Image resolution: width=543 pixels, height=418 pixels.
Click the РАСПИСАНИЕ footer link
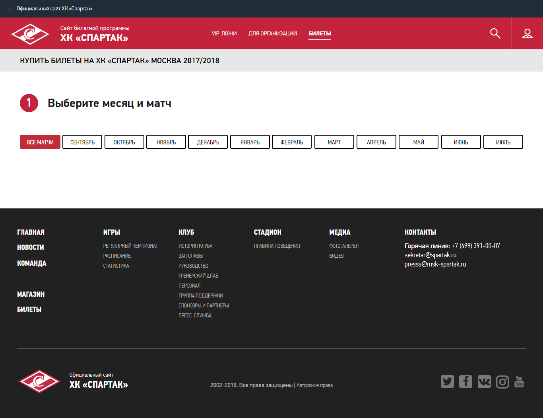point(117,256)
